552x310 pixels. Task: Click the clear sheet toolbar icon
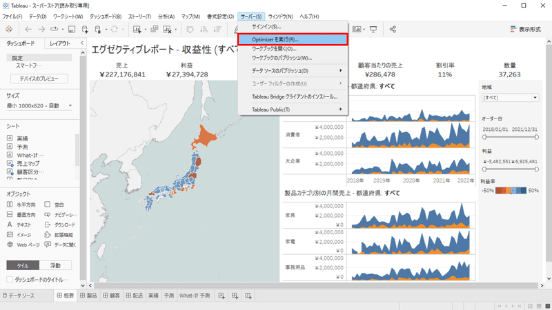coord(168,29)
